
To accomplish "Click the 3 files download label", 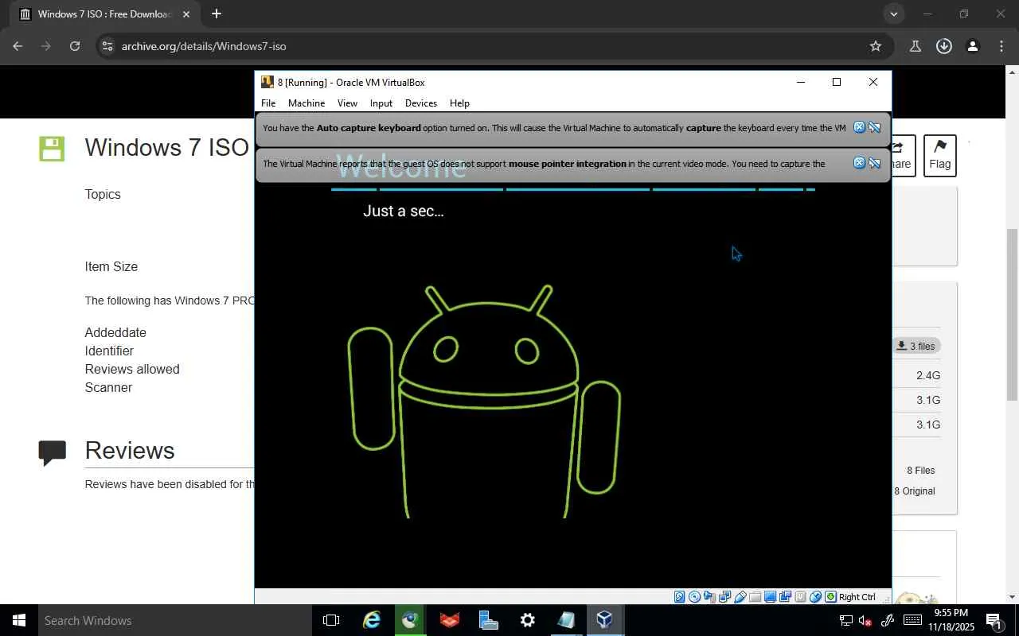I will [x=917, y=346].
